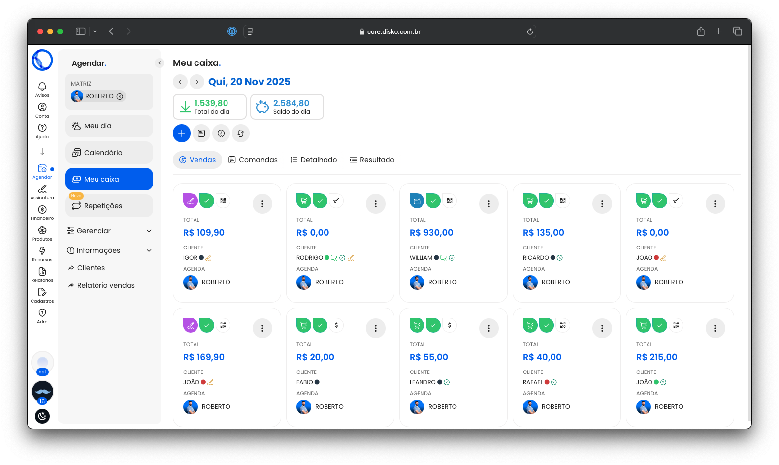779x465 pixels.
Task: Click ROBERTO avatar on WILLIAM card
Action: (x=417, y=282)
